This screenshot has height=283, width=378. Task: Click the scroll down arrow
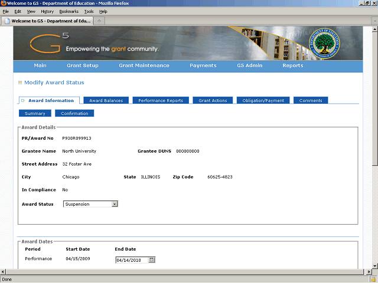tap(375, 266)
